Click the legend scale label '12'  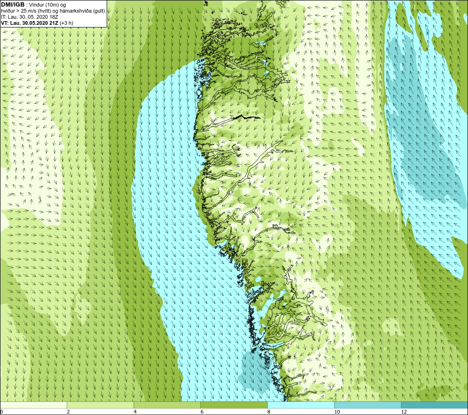(x=404, y=412)
